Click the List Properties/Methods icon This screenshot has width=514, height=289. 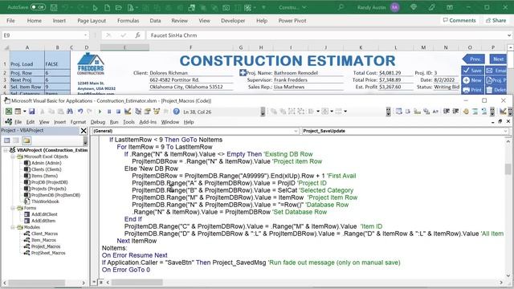(398, 112)
